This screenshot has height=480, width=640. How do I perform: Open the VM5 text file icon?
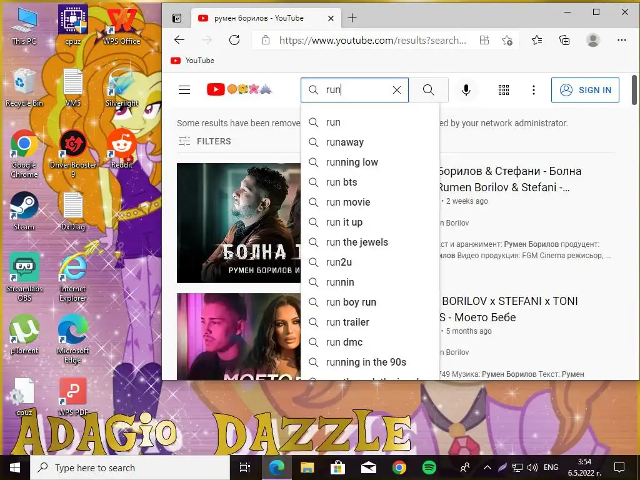point(73,87)
